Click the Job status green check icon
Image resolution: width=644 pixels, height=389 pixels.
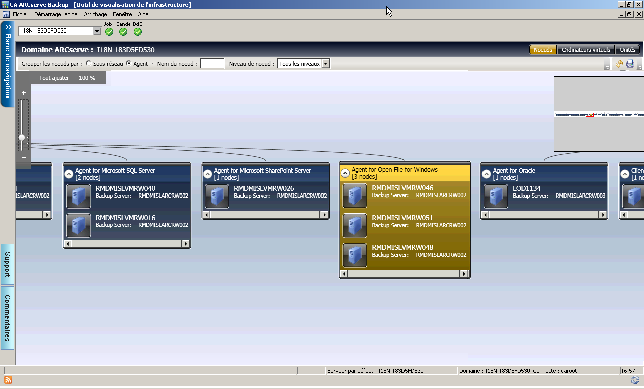(x=109, y=32)
